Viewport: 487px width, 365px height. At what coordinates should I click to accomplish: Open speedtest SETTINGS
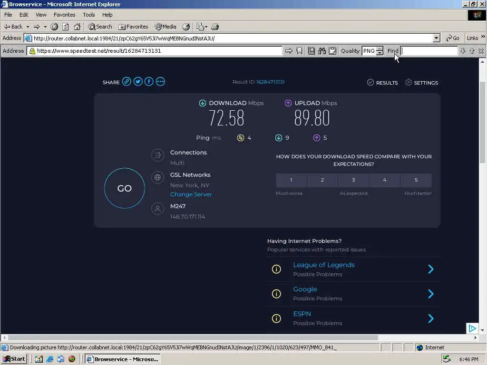[421, 83]
